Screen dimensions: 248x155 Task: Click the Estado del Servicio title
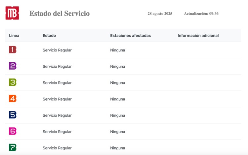[x=60, y=14]
